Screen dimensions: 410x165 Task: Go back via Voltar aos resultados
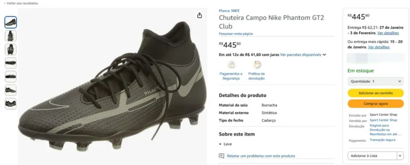[21, 3]
